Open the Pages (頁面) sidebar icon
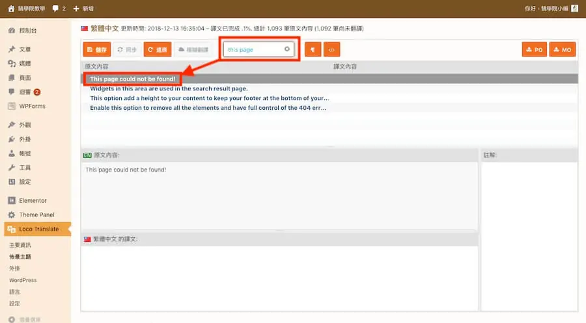This screenshot has height=323, width=586. click(12, 77)
